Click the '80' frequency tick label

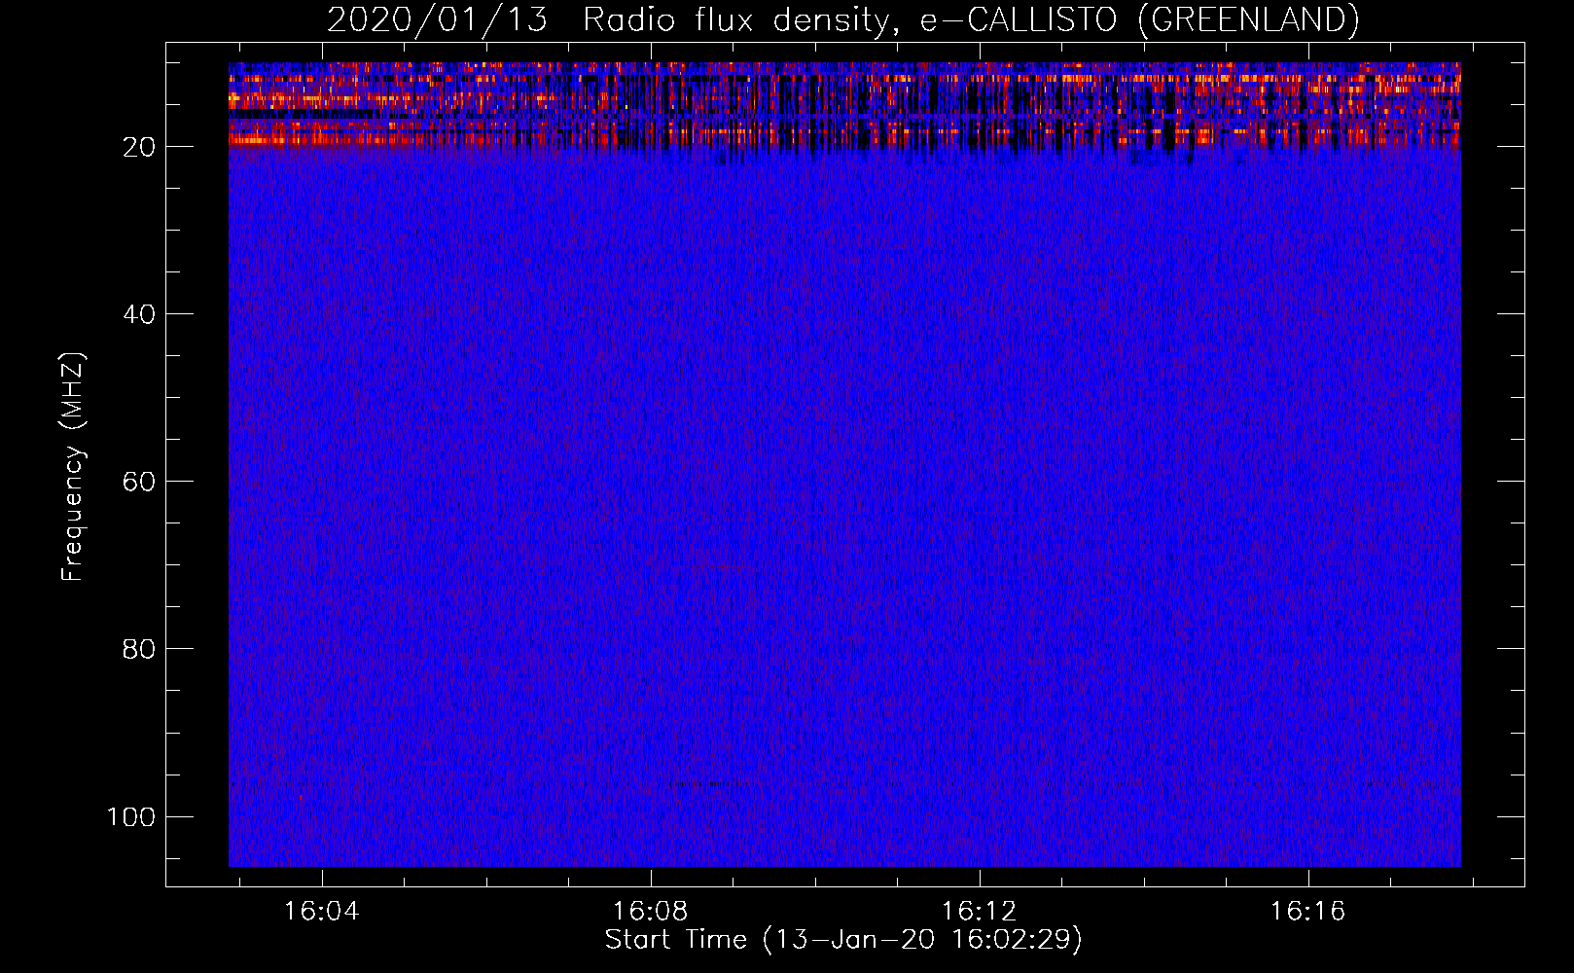point(139,649)
